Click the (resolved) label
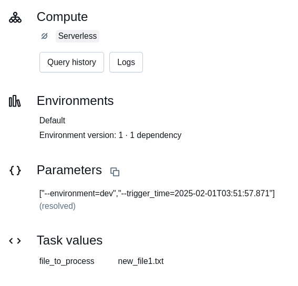This screenshot has width=298, height=286. coord(57,206)
